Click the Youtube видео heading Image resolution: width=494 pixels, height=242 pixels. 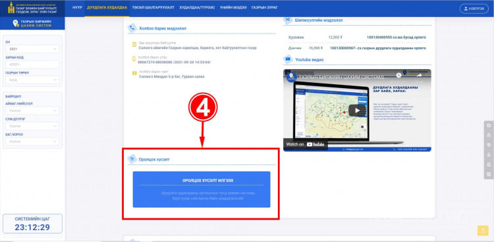309,59
